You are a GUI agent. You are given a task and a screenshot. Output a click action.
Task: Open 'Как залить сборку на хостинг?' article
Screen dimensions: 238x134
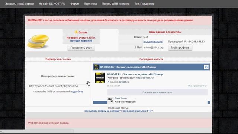tap(103, 111)
